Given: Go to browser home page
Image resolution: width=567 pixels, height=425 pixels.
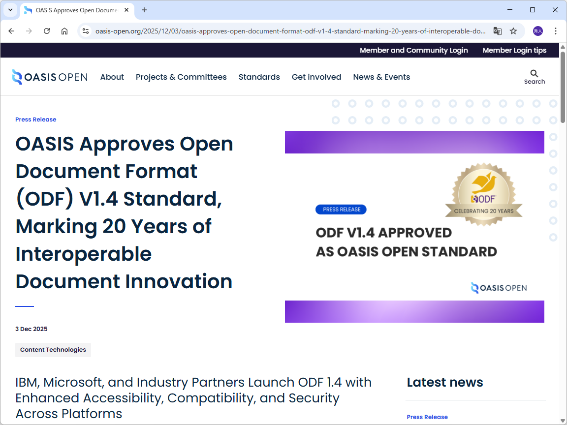Looking at the screenshot, I should pyautogui.click(x=64, y=30).
